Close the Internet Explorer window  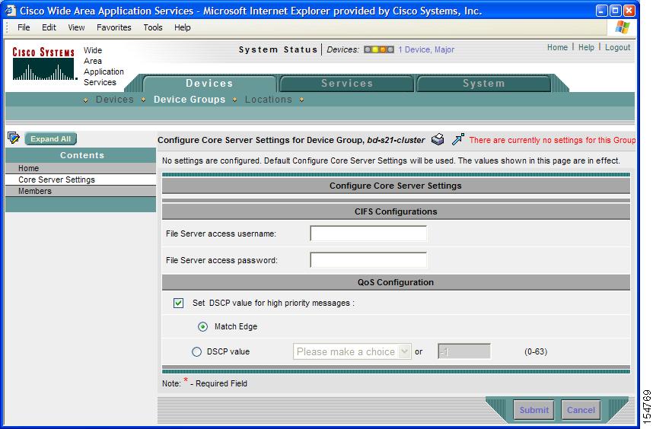pos(629,11)
